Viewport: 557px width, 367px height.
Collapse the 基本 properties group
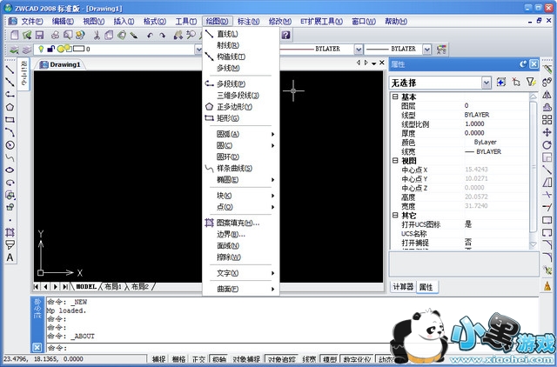click(395, 97)
